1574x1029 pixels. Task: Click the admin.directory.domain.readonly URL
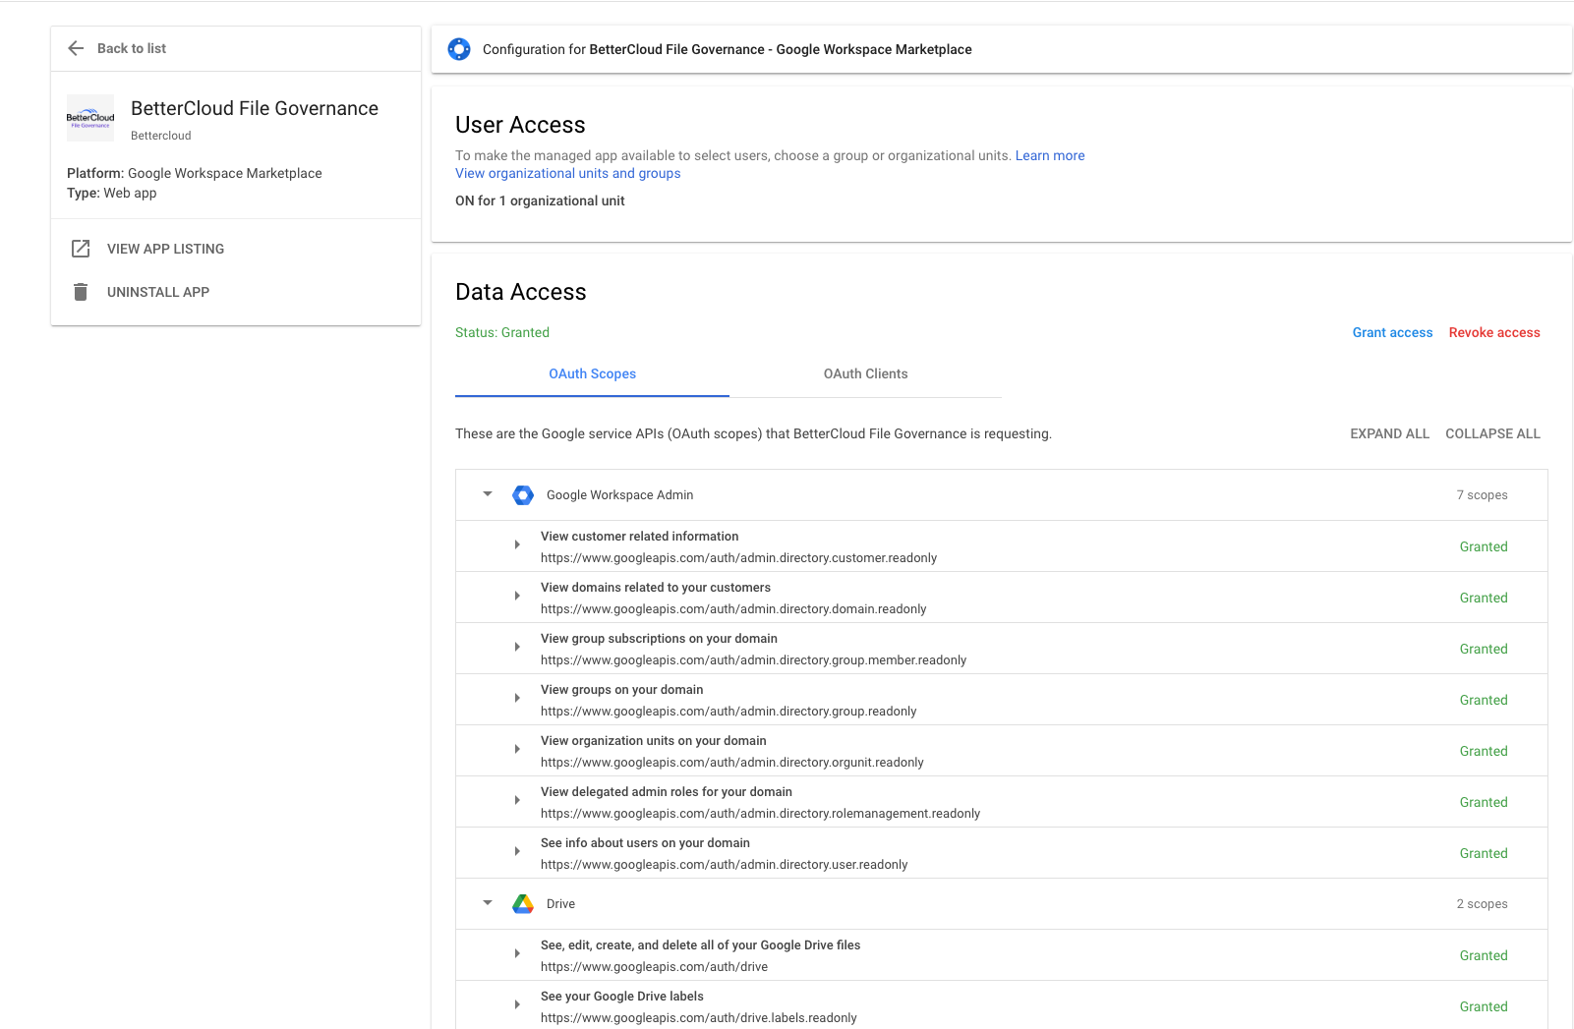[733, 608]
